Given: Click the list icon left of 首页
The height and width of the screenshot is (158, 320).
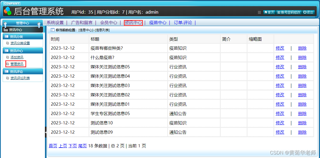Looking at the screenshot, I should click(x=259, y=12).
